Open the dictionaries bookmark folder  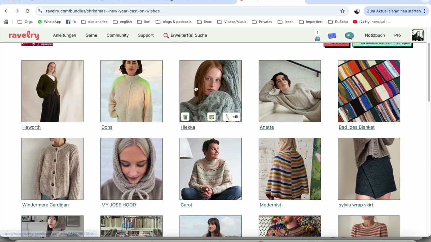[94, 22]
